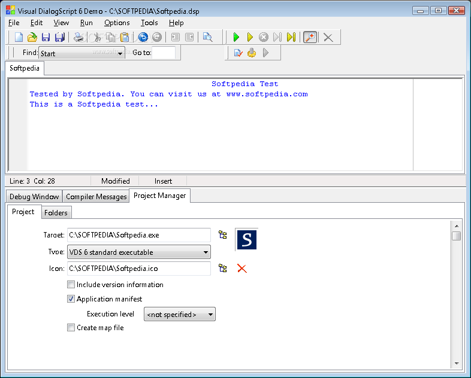Click the X icon on run toolbar
471x378 pixels.
click(328, 38)
